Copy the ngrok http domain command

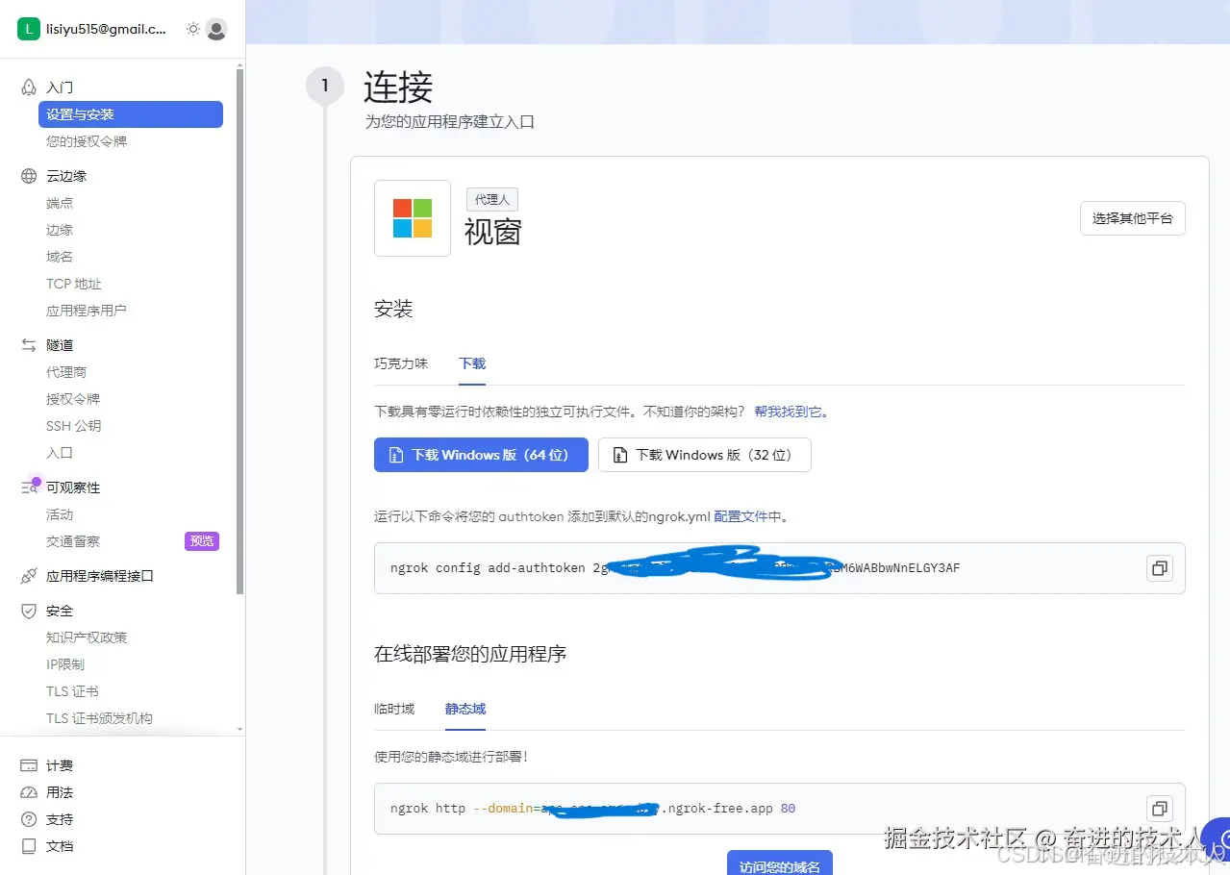pyautogui.click(x=1160, y=809)
